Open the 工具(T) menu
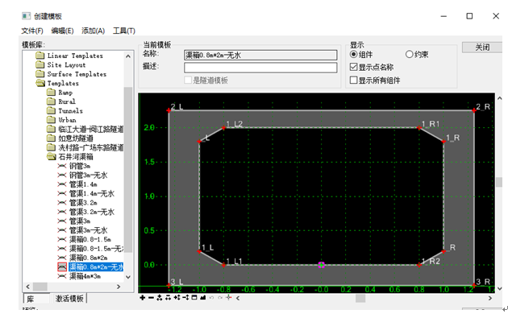Image resolution: width=508 pixels, height=318 pixels. pos(123,31)
